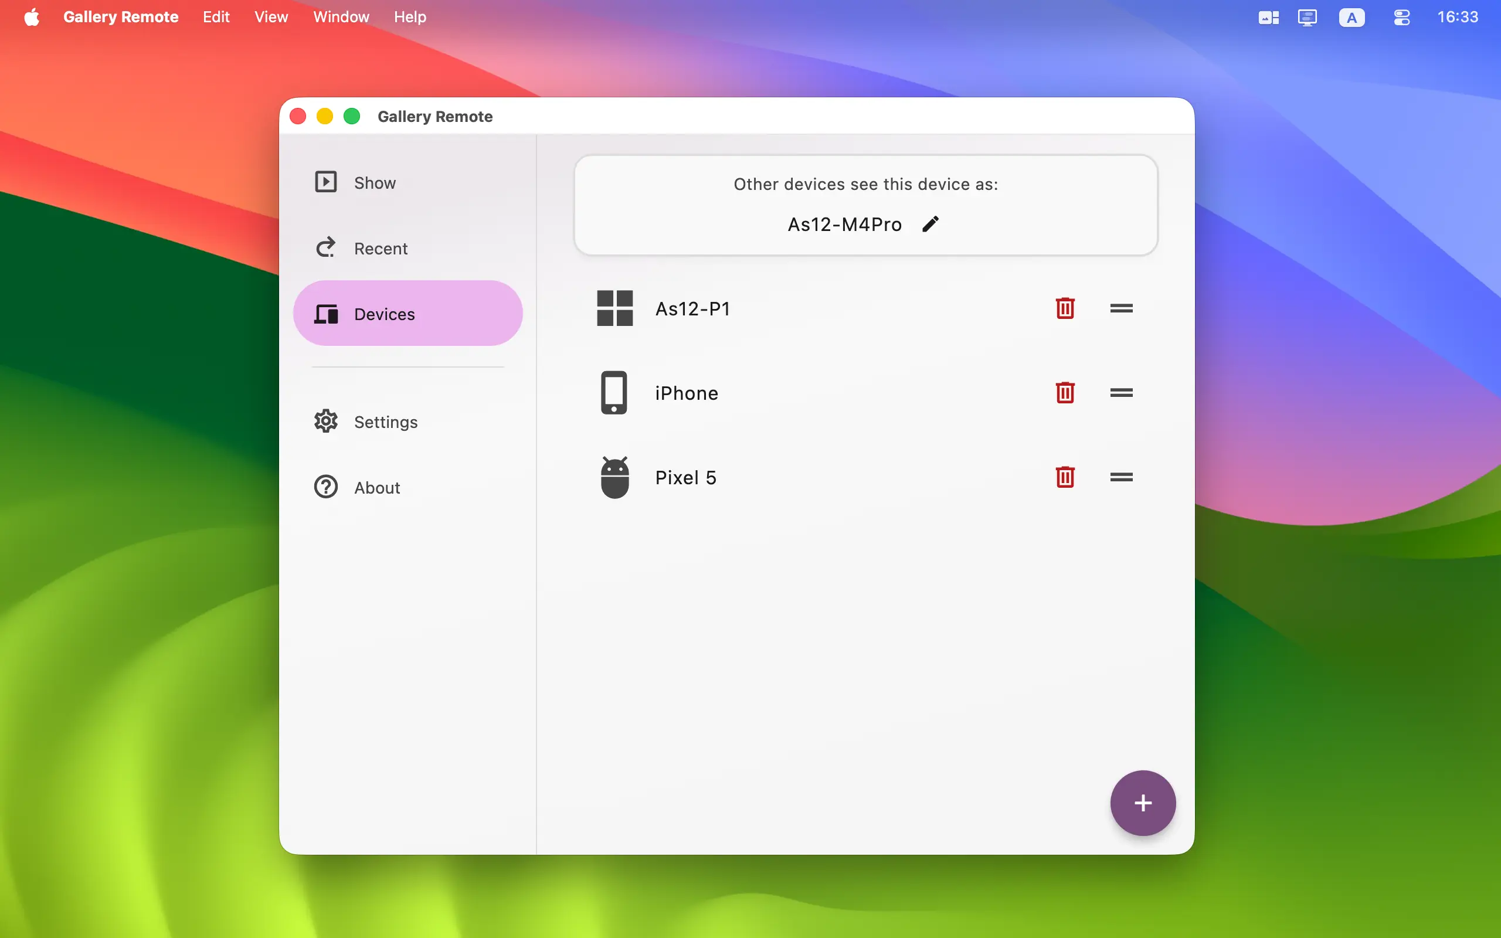Maximize the Gallery Remote window
Image resolution: width=1501 pixels, height=938 pixels.
352,116
